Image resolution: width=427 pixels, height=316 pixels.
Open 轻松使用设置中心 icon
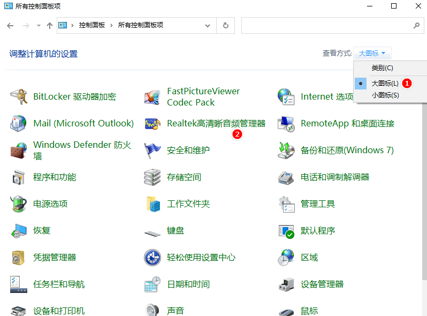tap(152, 258)
